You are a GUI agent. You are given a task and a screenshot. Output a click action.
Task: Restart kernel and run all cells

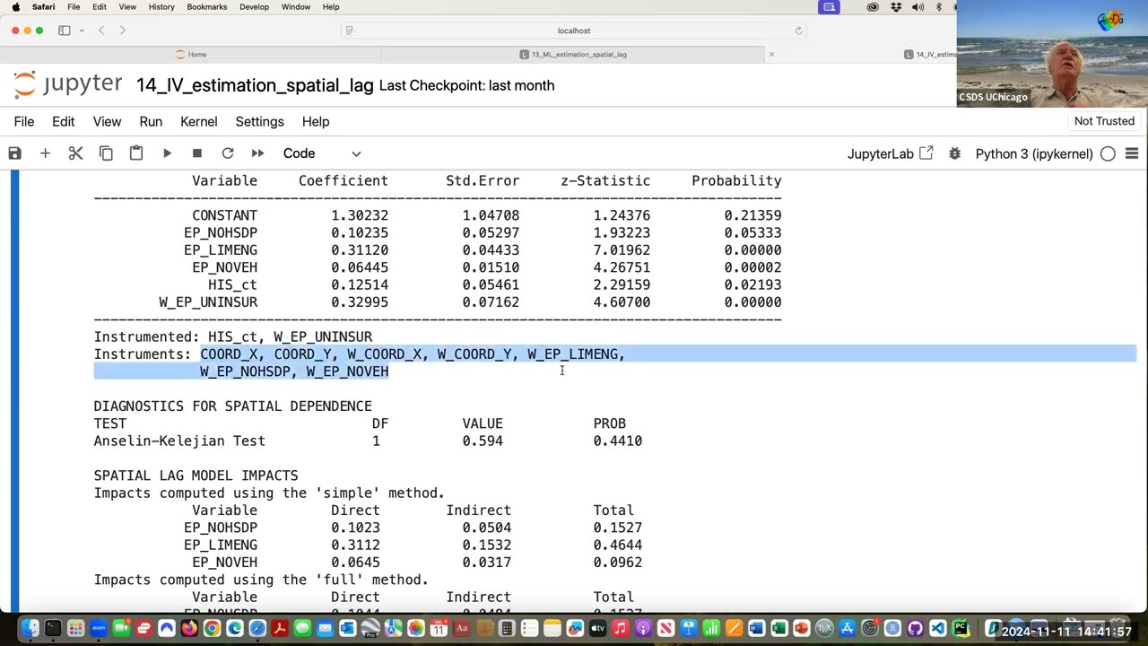pyautogui.click(x=258, y=153)
